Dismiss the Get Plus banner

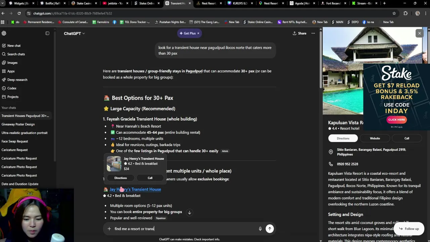point(198,33)
